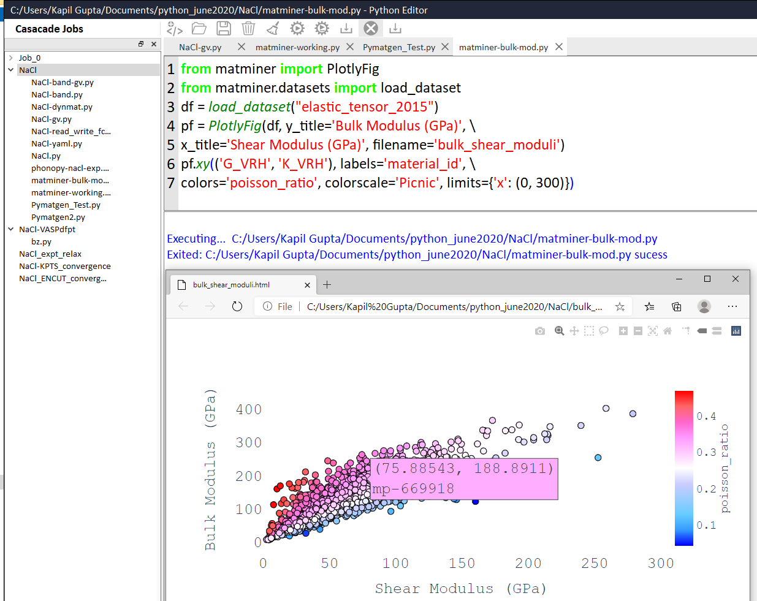Open the browser profile avatar
This screenshot has height=601, width=757.
coord(704,306)
